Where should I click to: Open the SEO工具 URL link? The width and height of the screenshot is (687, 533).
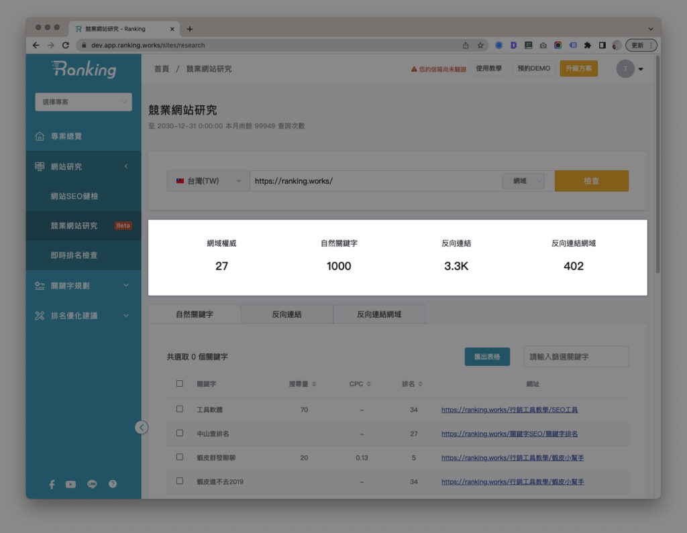tap(510, 410)
